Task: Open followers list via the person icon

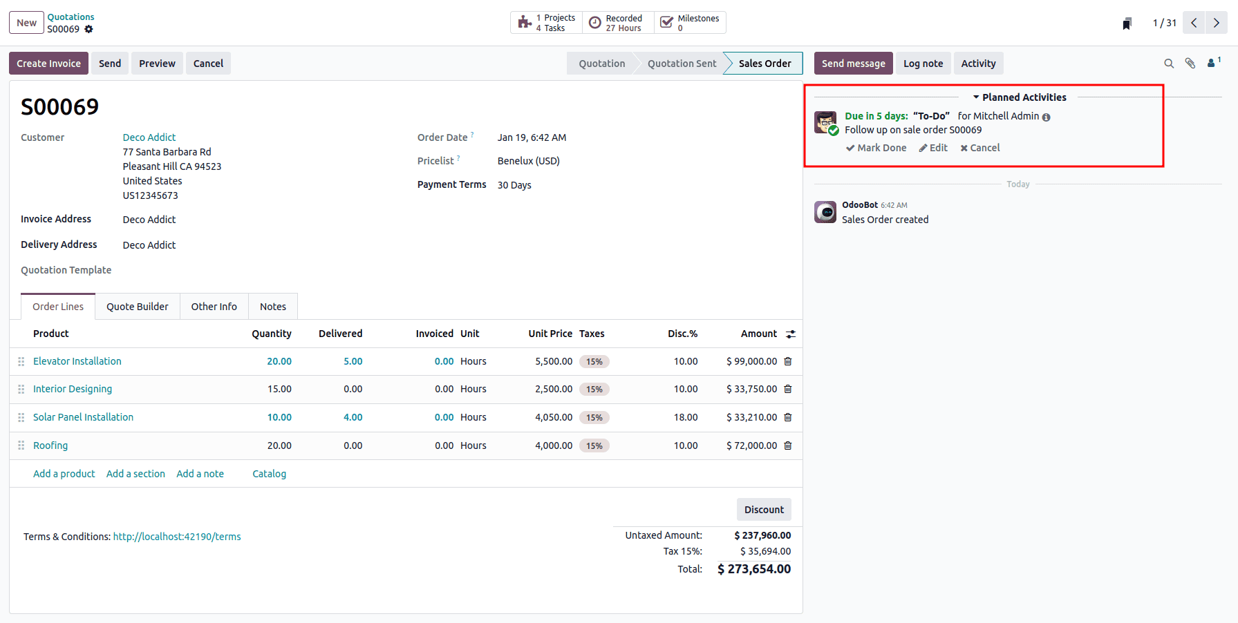Action: pos(1212,63)
